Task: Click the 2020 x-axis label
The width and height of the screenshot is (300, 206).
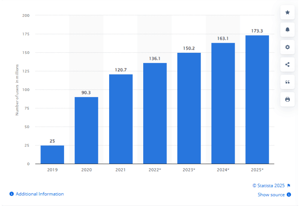Action: [x=87, y=170]
